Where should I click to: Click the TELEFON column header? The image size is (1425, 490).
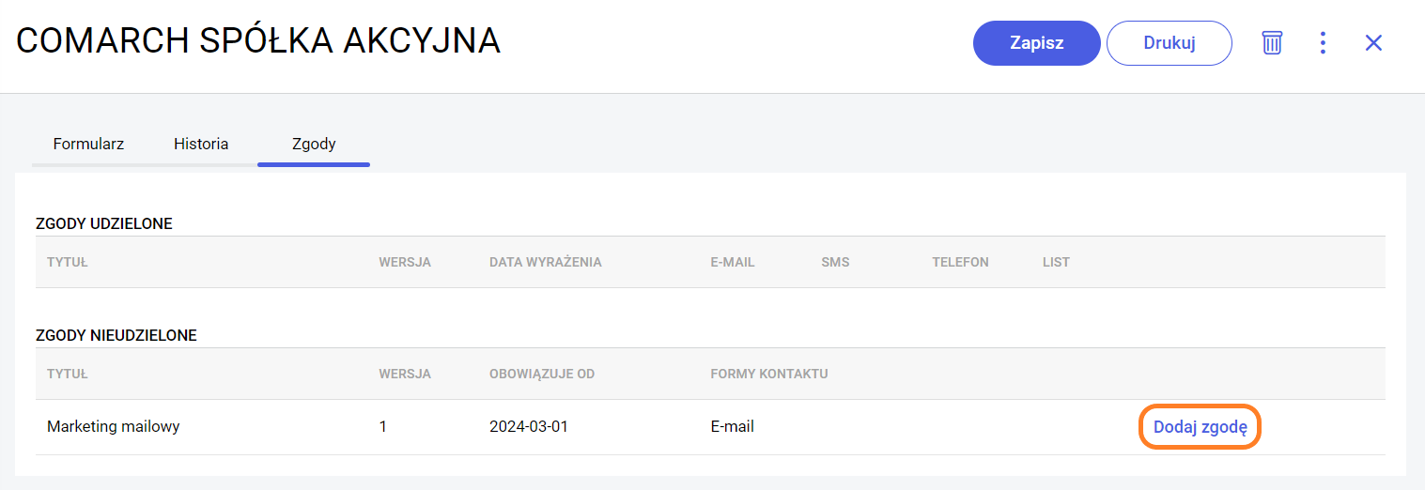(960, 263)
